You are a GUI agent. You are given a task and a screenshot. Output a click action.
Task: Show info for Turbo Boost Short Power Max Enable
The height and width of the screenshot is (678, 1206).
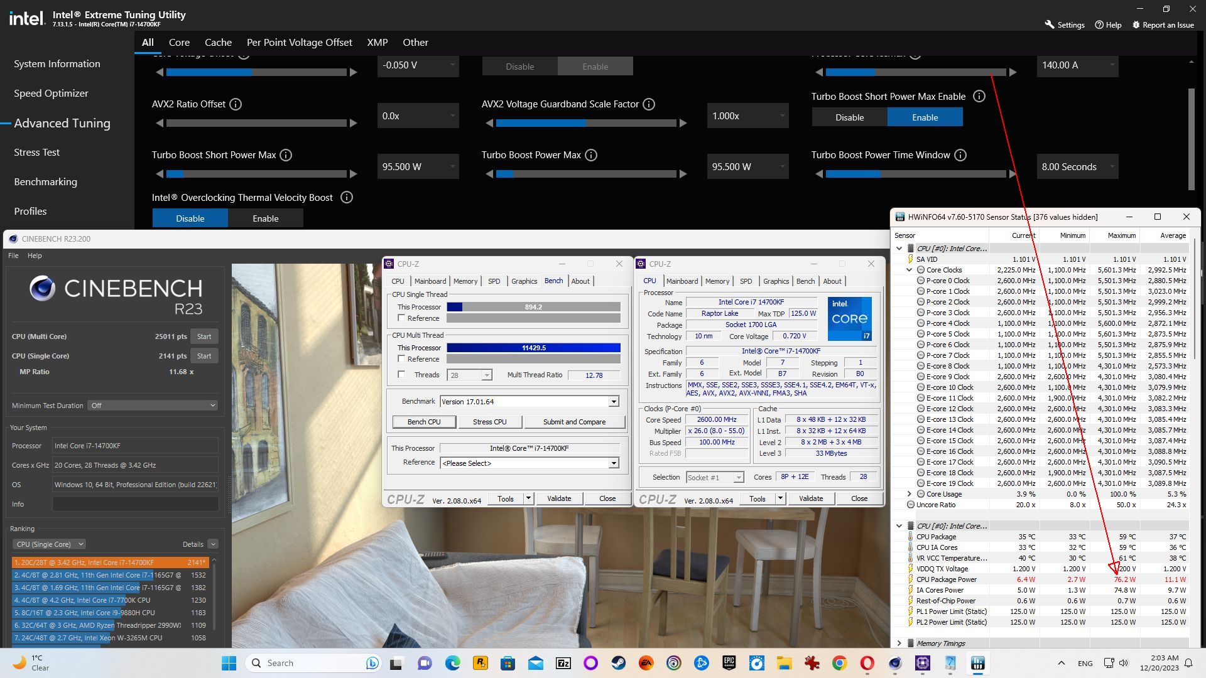tap(979, 96)
